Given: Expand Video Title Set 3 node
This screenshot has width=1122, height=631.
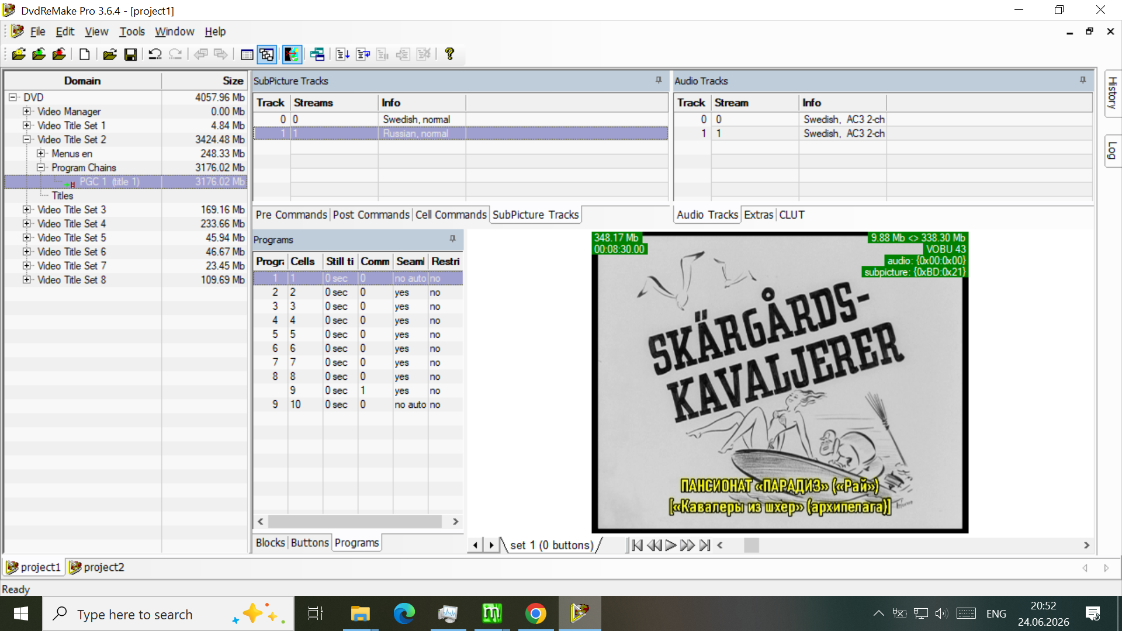Looking at the screenshot, I should (x=27, y=209).
